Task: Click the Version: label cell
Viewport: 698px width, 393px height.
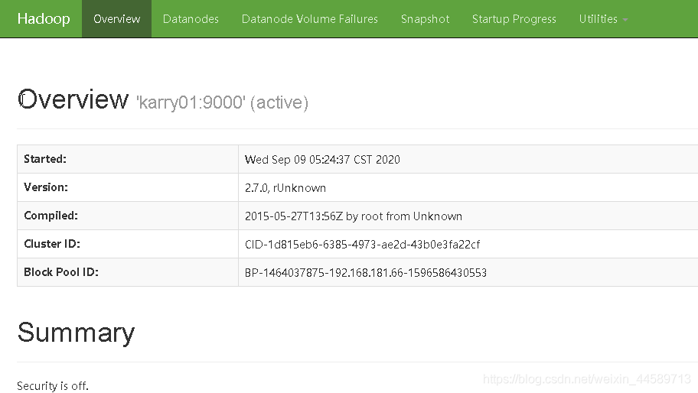Action: click(128, 187)
